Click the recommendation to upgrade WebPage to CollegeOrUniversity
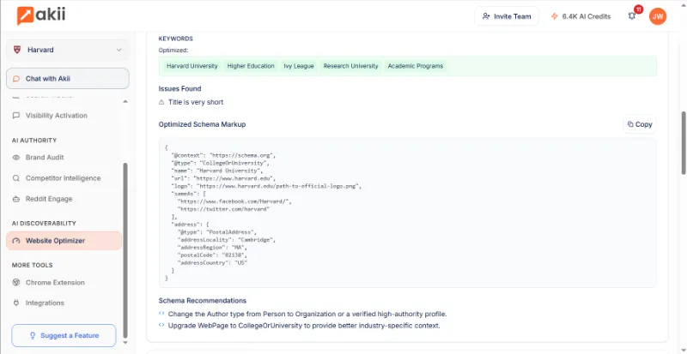687x354 pixels. tap(304, 326)
